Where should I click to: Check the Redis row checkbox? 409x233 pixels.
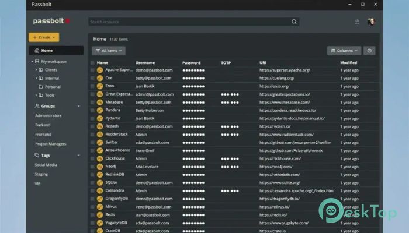pyautogui.click(x=92, y=215)
